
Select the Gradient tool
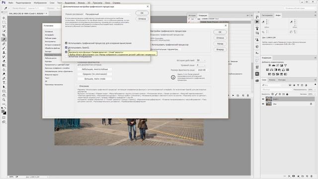coord(4,65)
